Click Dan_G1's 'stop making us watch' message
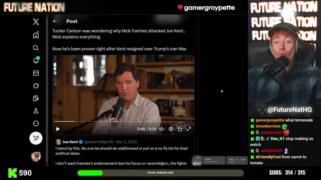Viewport: 321px width, 180px height. (282, 141)
